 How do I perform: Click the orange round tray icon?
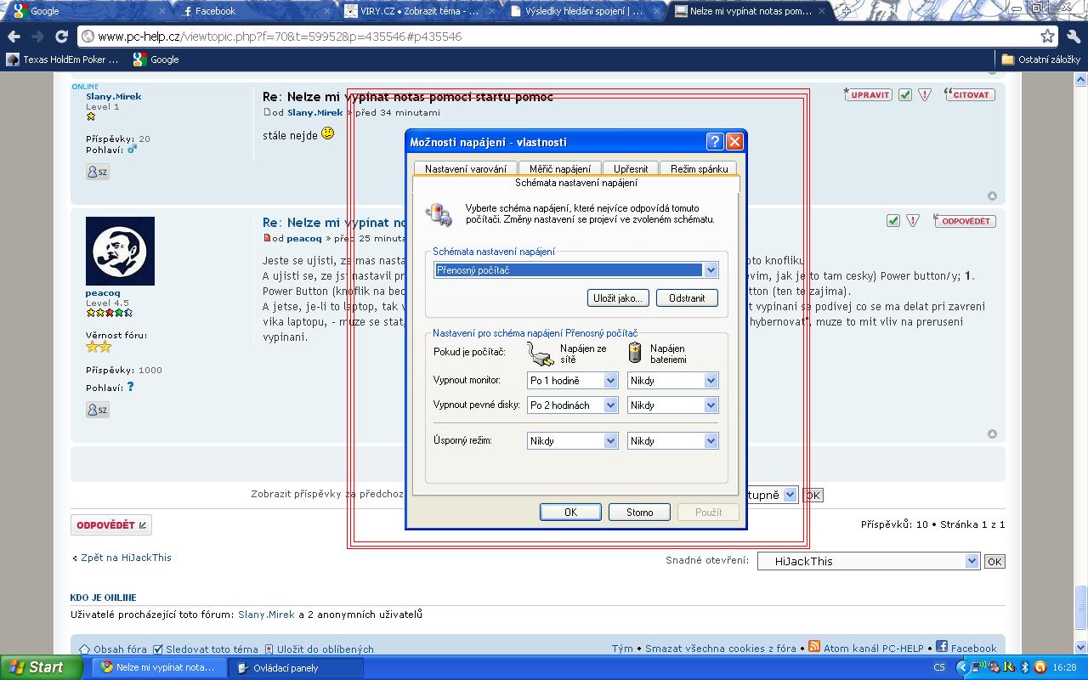[1039, 667]
